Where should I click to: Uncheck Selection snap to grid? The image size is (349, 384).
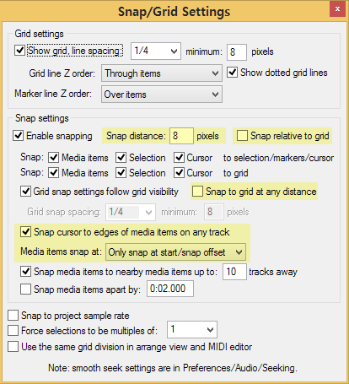[121, 172]
